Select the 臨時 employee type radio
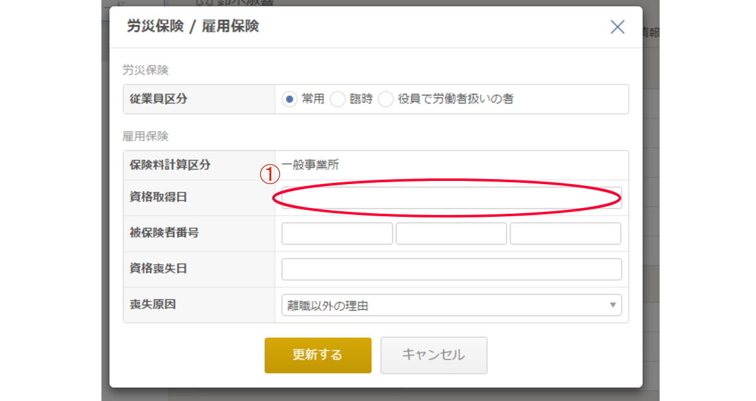 click(338, 99)
